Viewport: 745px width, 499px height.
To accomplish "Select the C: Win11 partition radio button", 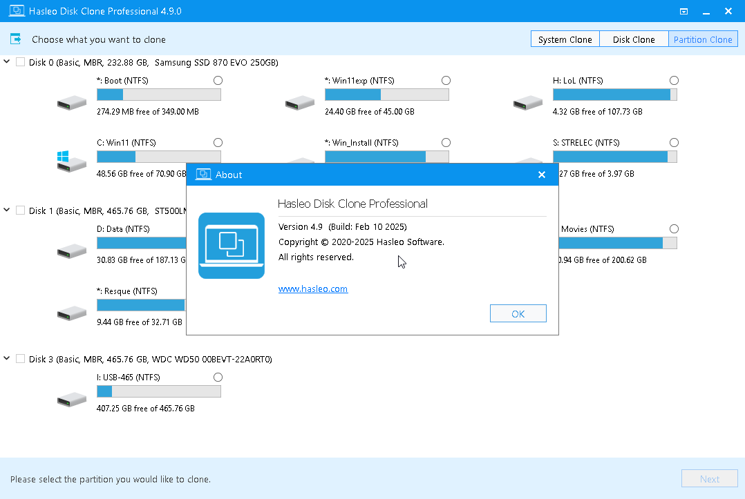I will click(218, 142).
